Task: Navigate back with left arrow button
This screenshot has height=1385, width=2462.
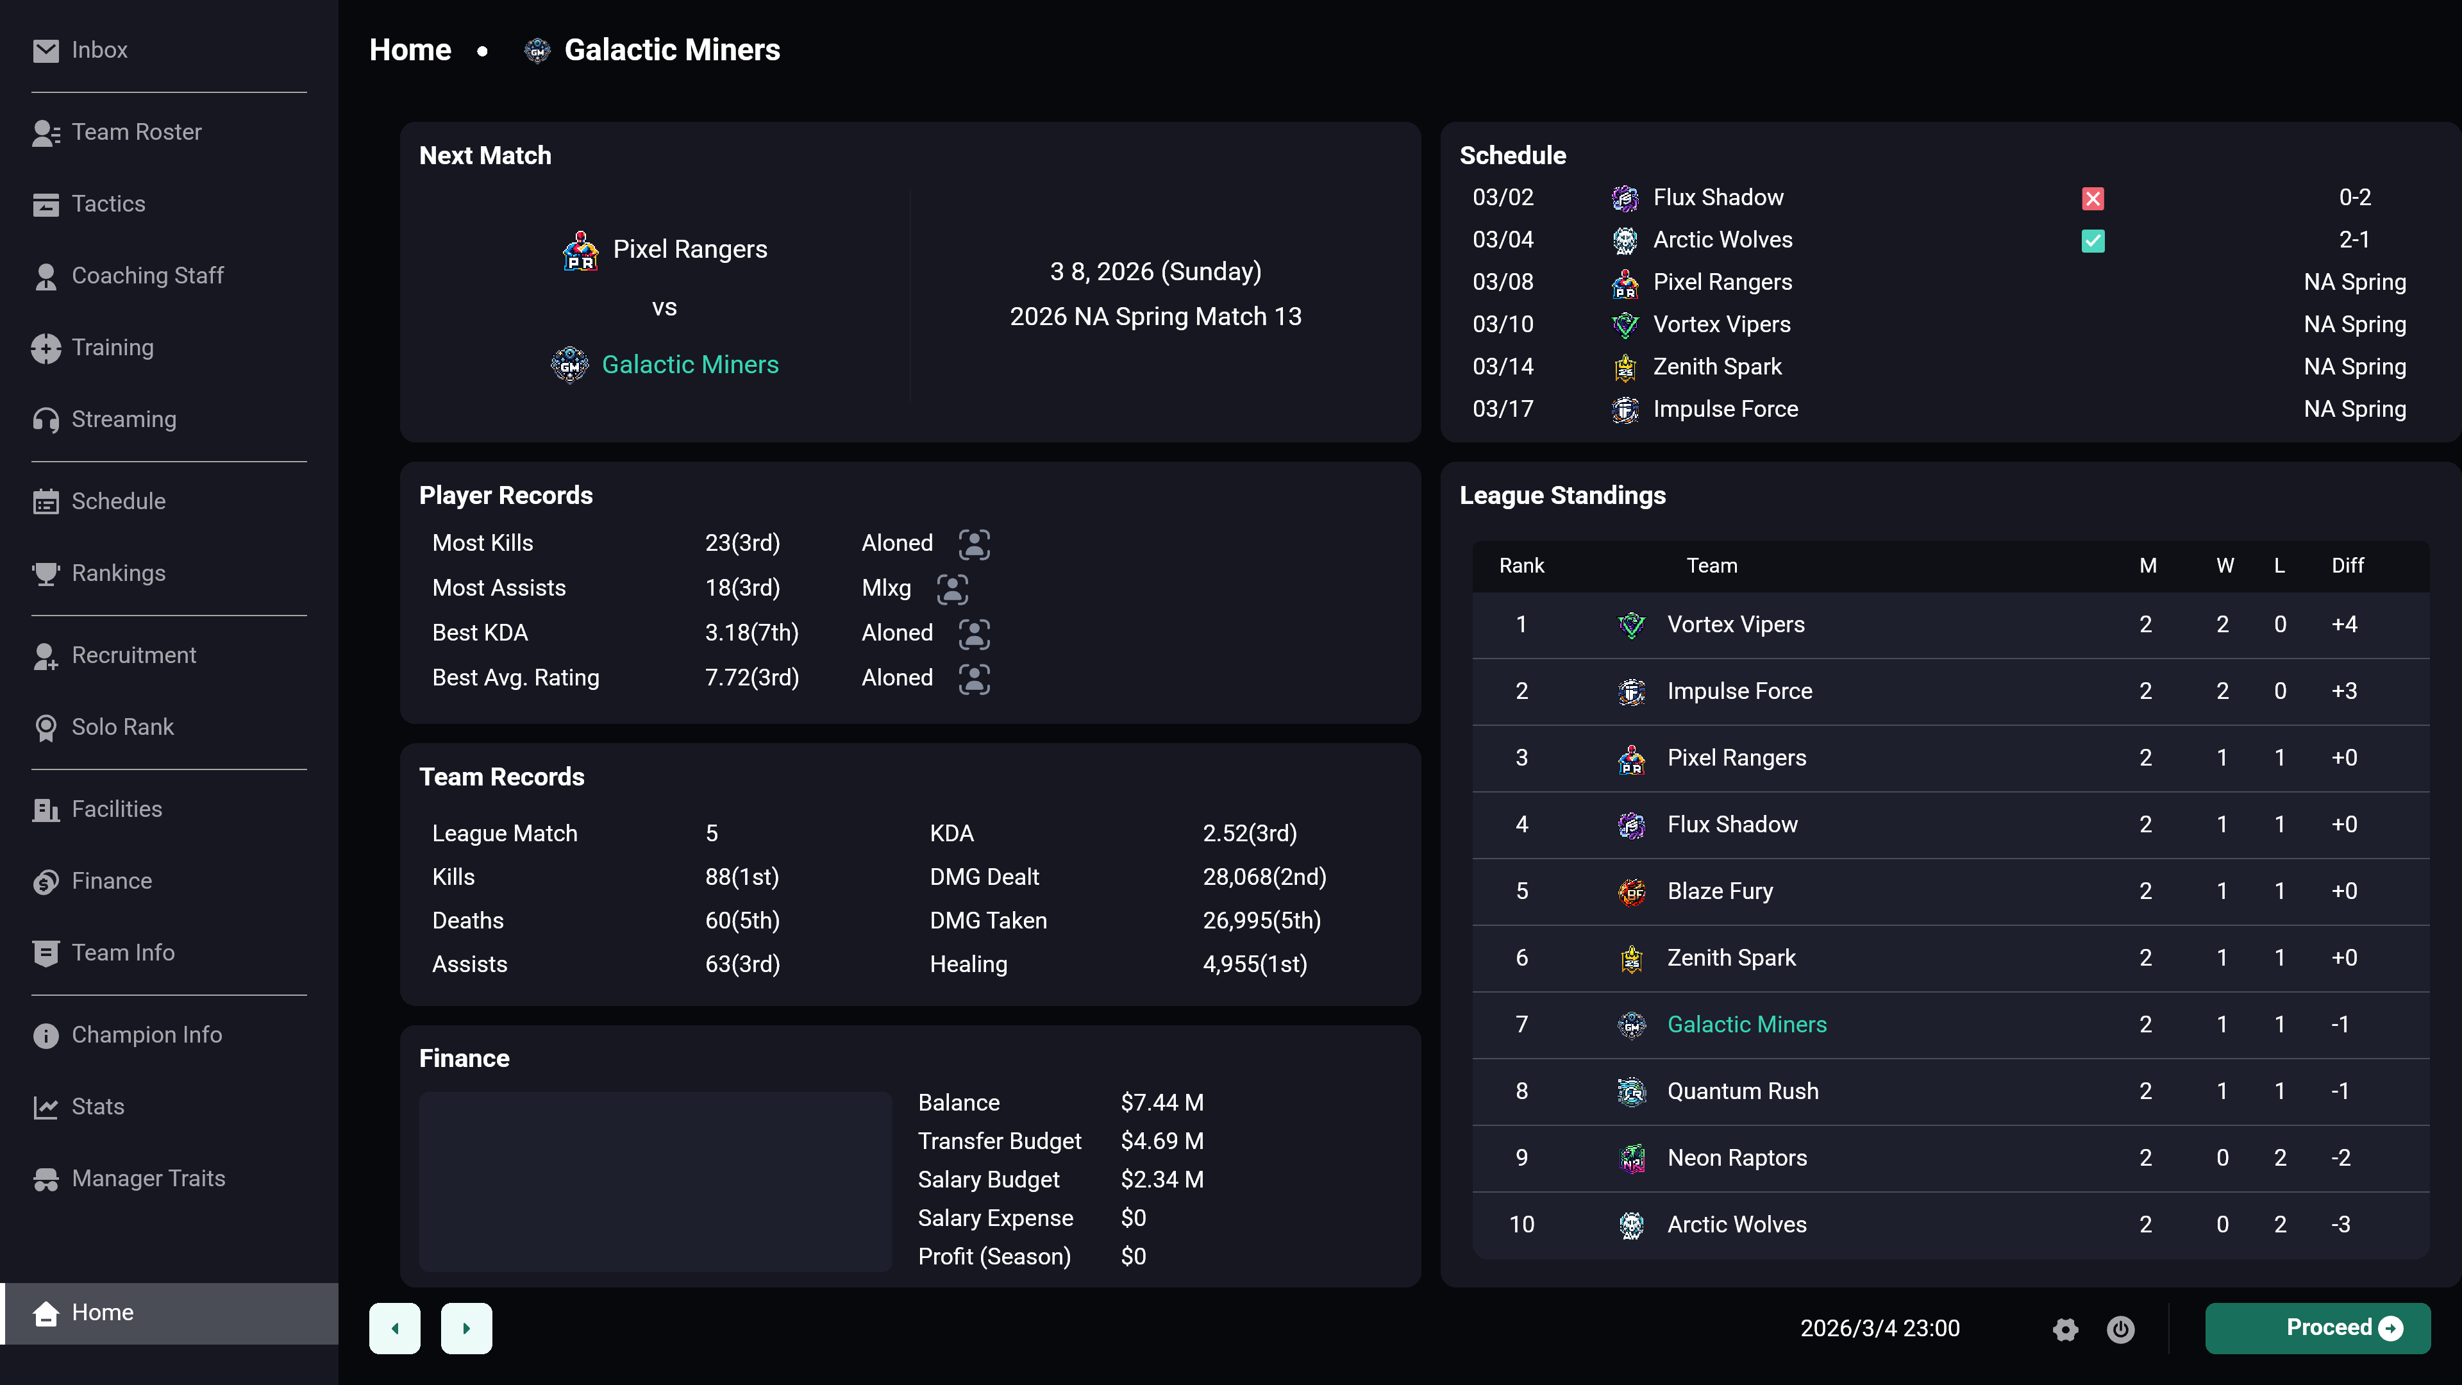Action: pyautogui.click(x=395, y=1329)
